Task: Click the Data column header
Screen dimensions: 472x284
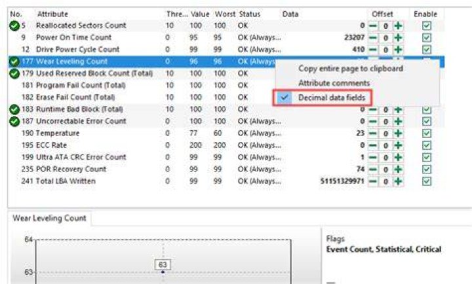Action: [x=290, y=14]
